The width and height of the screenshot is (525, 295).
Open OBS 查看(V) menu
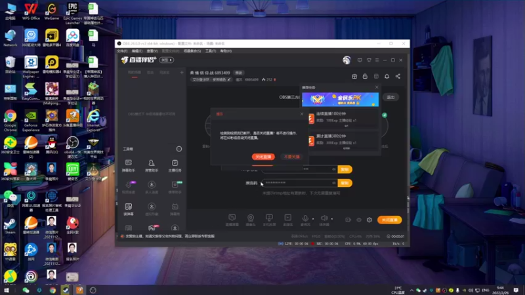pos(152,51)
